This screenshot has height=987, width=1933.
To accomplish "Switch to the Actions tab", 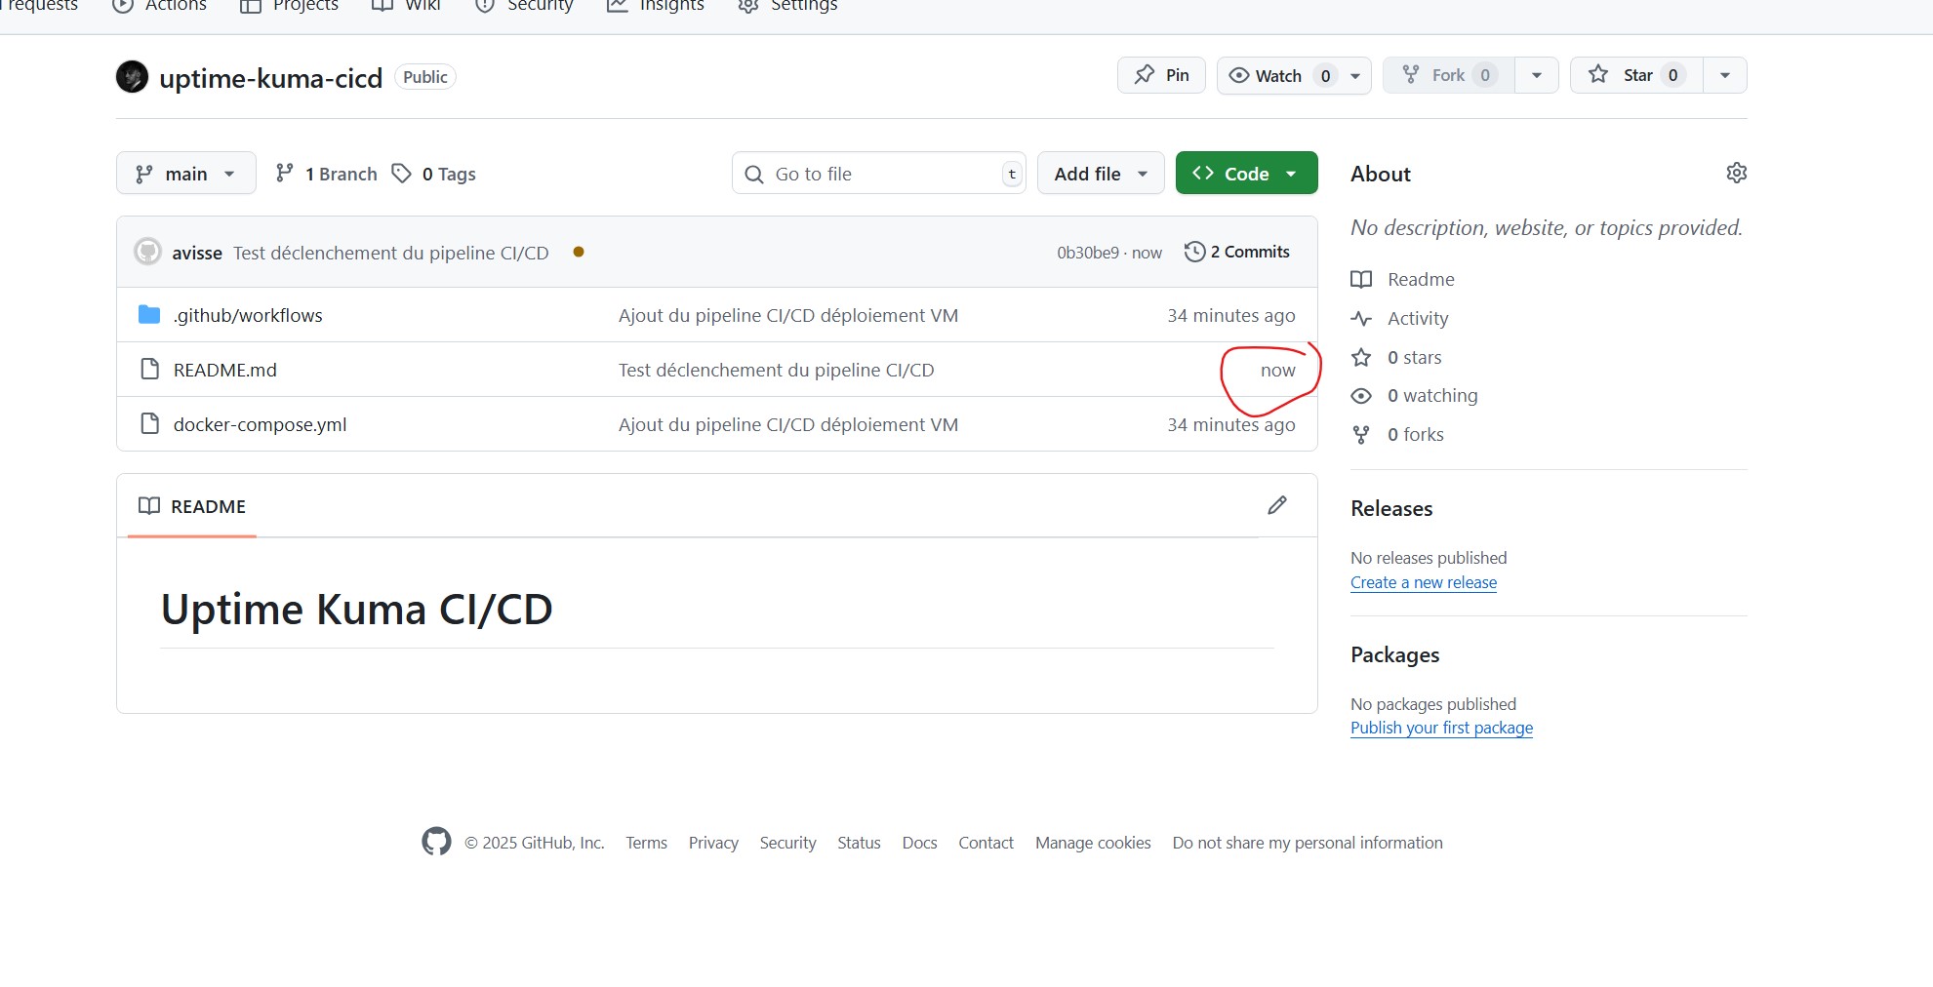I will coord(161,6).
